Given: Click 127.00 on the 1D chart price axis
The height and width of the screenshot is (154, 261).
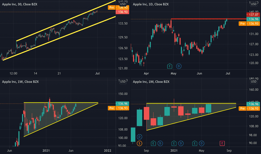Looking at the screenshot, I should point(254,44).
